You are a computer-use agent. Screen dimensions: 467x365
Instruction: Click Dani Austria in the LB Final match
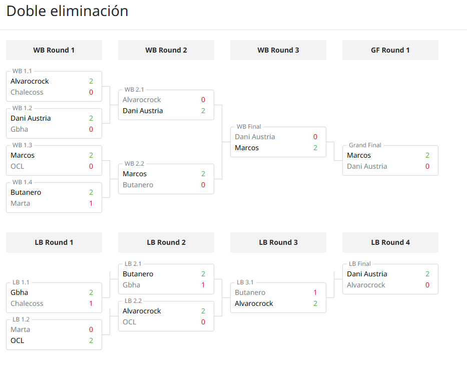(367, 274)
